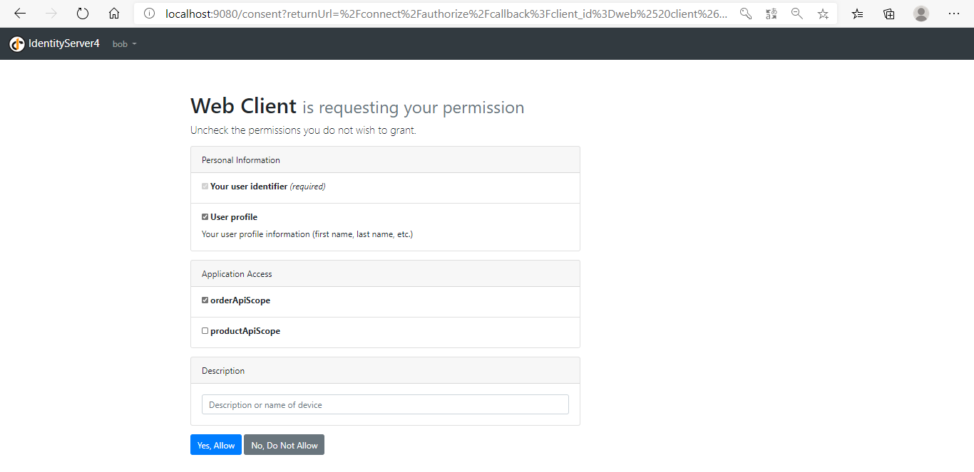Click the Yes, Allow button
Image resolution: width=974 pixels, height=472 pixels.
coord(216,445)
